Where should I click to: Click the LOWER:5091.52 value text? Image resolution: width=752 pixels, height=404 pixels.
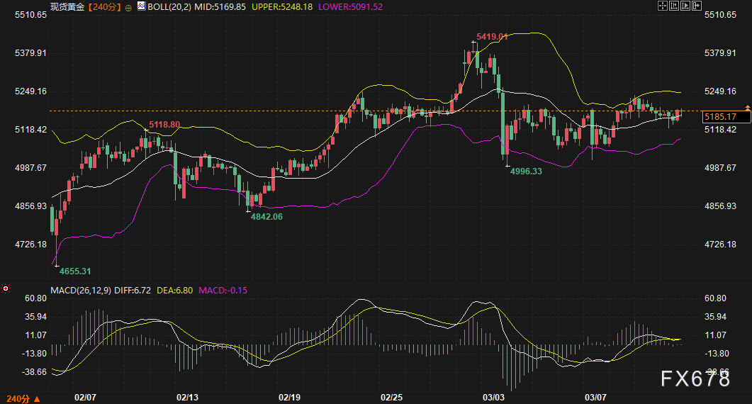(x=351, y=7)
